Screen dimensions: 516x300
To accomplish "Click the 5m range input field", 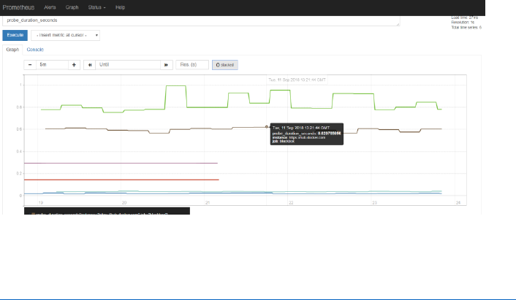I will tap(53, 65).
